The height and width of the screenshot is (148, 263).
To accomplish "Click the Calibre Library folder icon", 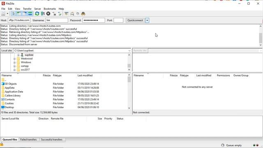I will (3, 95).
